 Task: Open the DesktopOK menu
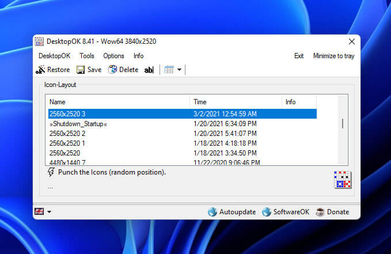tap(54, 56)
